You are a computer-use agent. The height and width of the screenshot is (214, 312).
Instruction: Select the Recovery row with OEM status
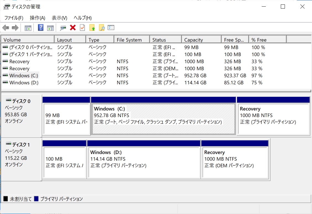(x=156, y=69)
